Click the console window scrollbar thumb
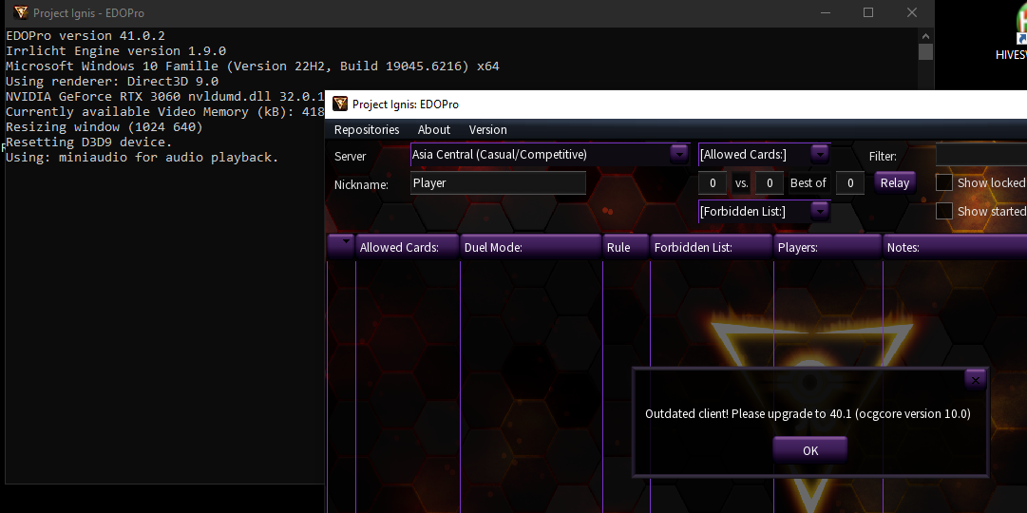 925,51
